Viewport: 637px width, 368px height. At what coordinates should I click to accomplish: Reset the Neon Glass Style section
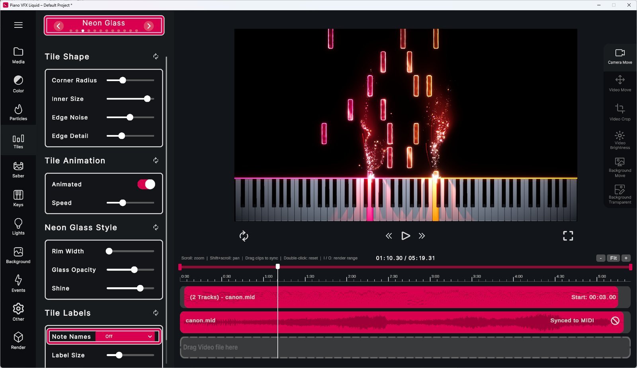point(156,227)
